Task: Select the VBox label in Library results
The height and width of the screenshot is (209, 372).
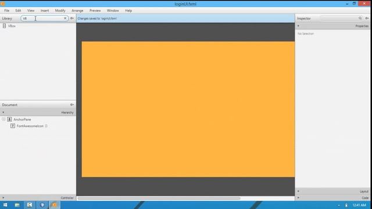Action: tap(12, 26)
